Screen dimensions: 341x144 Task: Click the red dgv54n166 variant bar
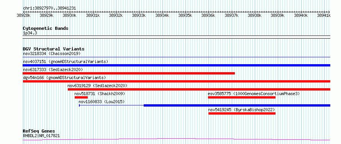tap(177, 81)
